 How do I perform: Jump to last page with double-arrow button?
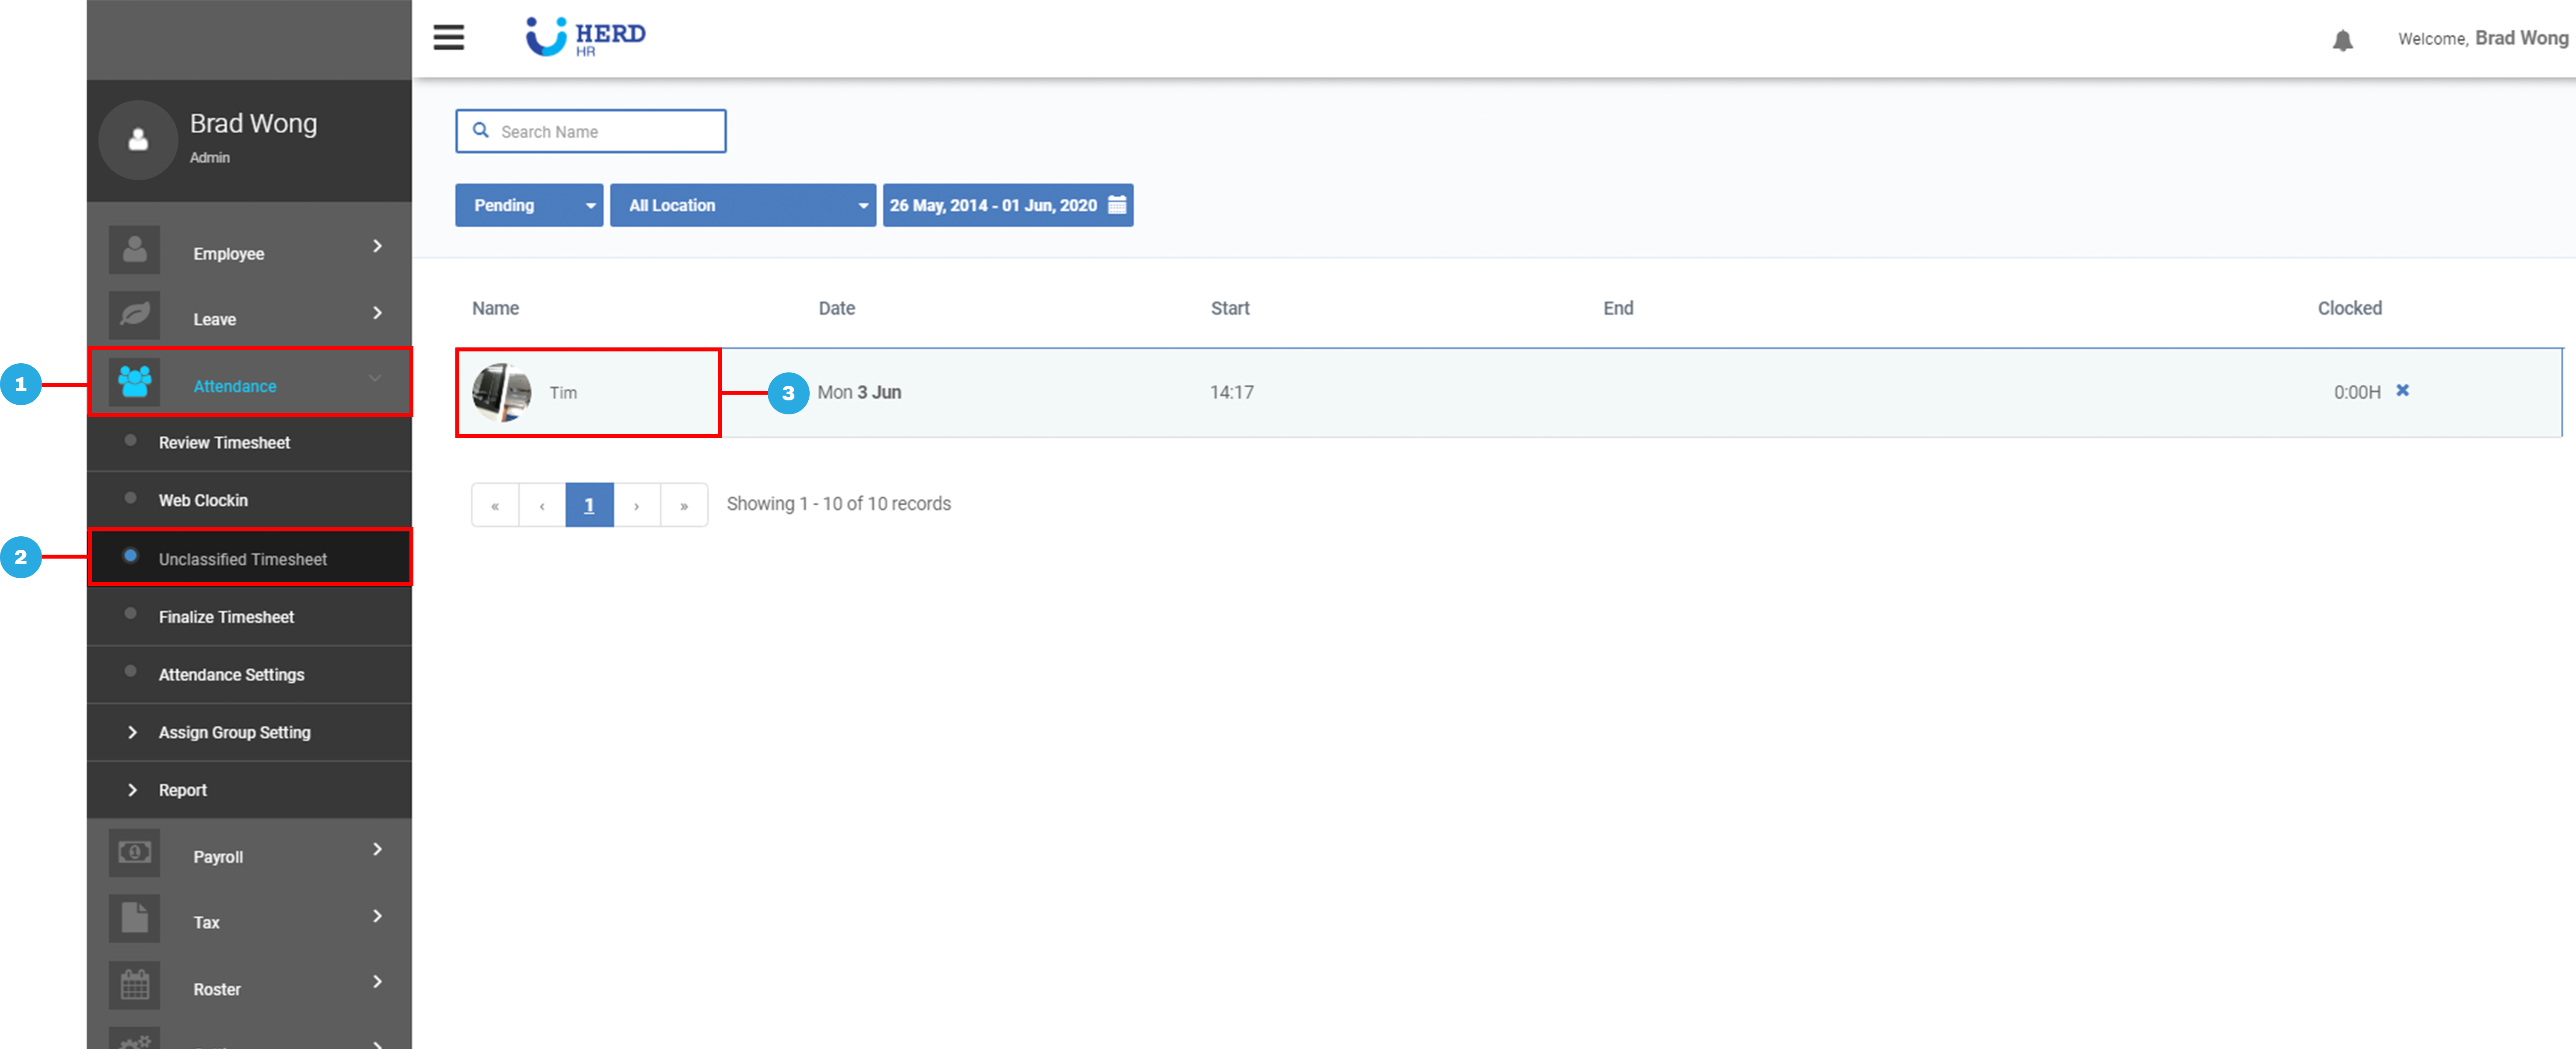click(x=684, y=504)
